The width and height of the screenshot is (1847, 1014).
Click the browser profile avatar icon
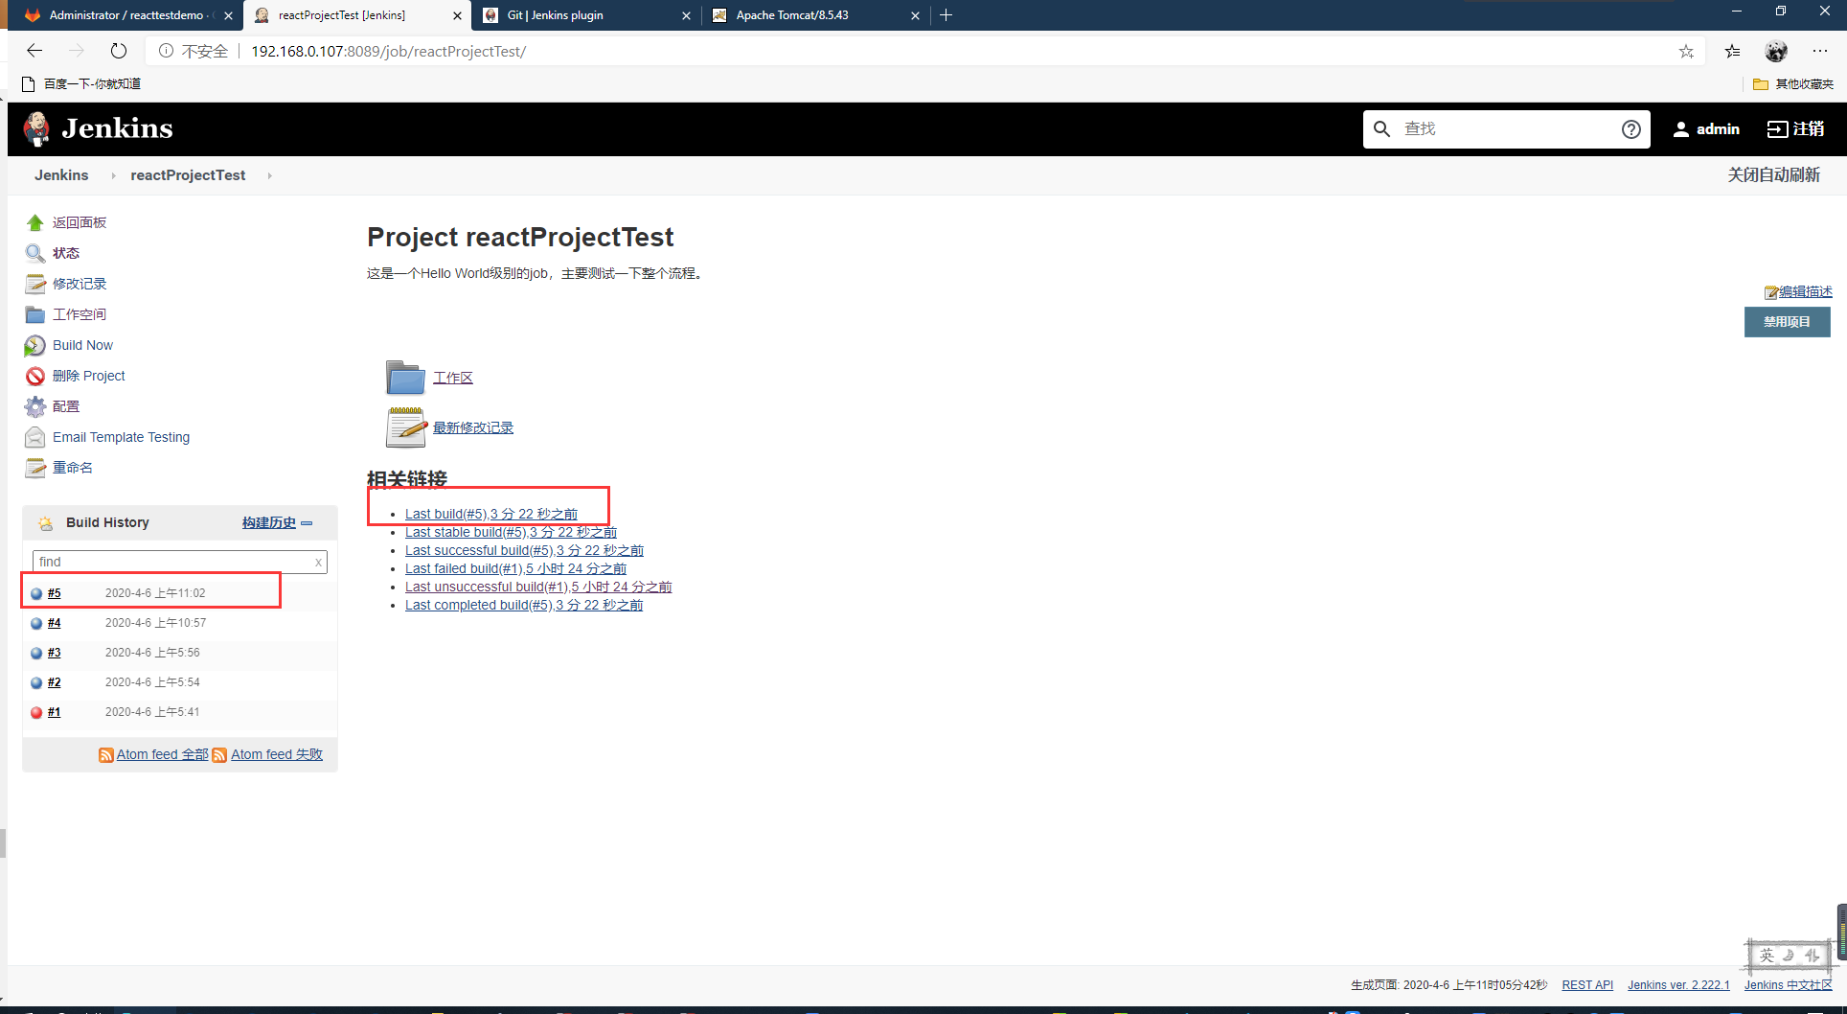click(1776, 51)
